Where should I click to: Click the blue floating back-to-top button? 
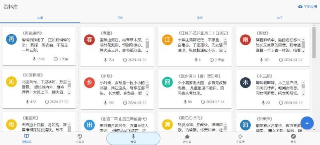[x=307, y=123]
